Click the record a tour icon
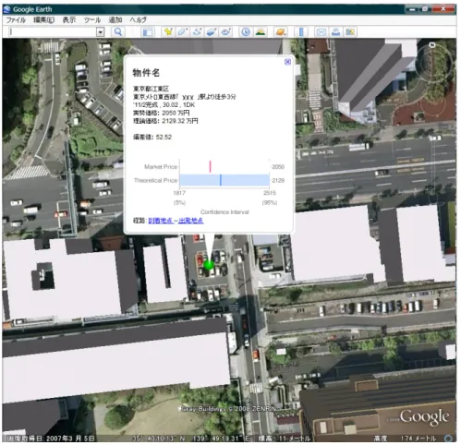 pyautogui.click(x=226, y=32)
